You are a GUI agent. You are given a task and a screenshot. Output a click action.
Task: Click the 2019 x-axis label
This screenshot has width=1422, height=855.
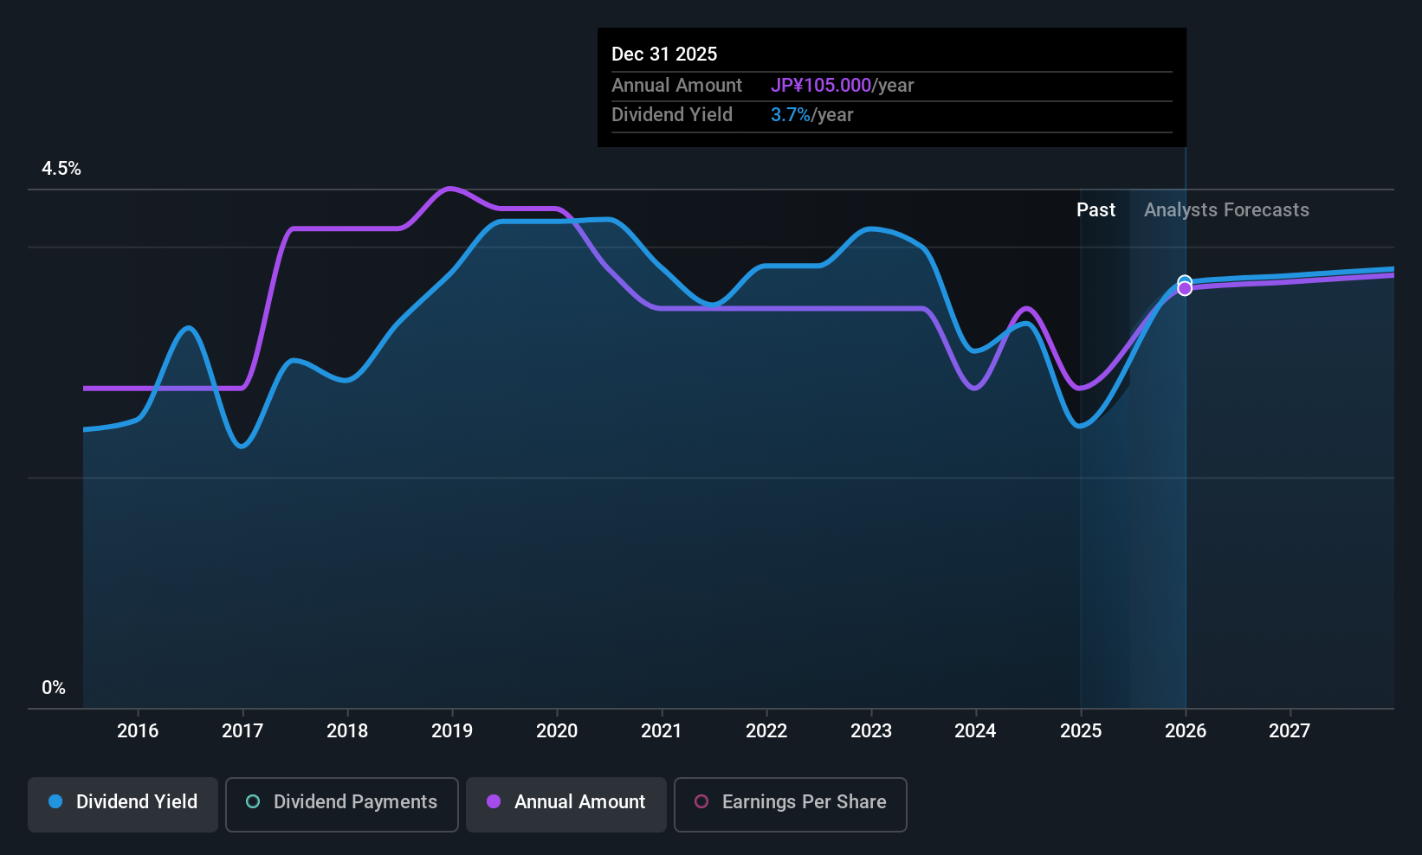452,731
